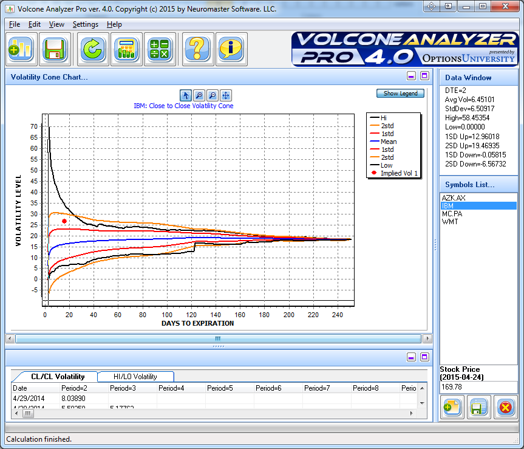Viewport: 524px width, 449px height.
Task: Click the application icon in the title bar
Action: [x=10, y=9]
